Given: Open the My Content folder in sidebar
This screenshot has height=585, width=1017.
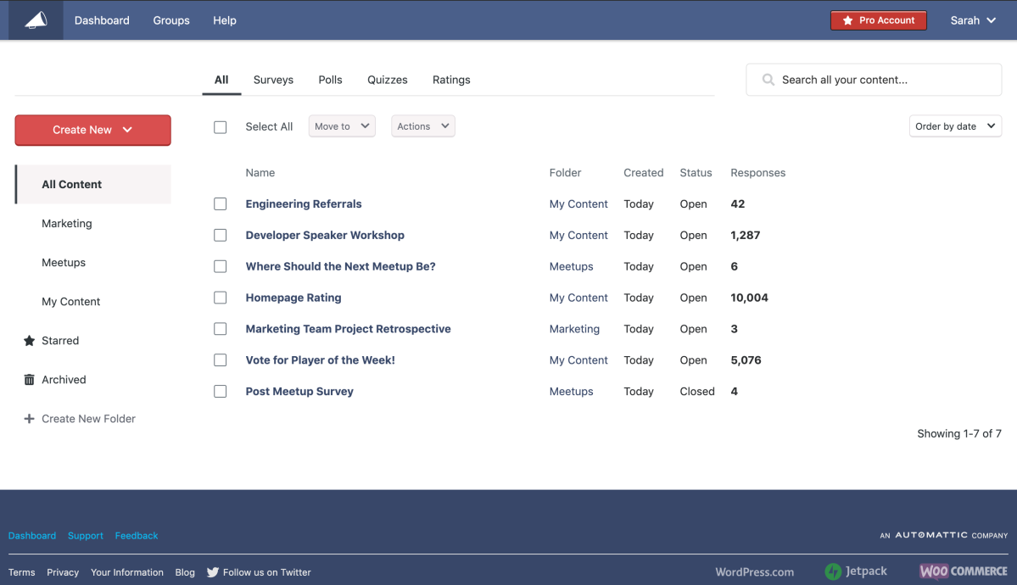Looking at the screenshot, I should coord(70,302).
